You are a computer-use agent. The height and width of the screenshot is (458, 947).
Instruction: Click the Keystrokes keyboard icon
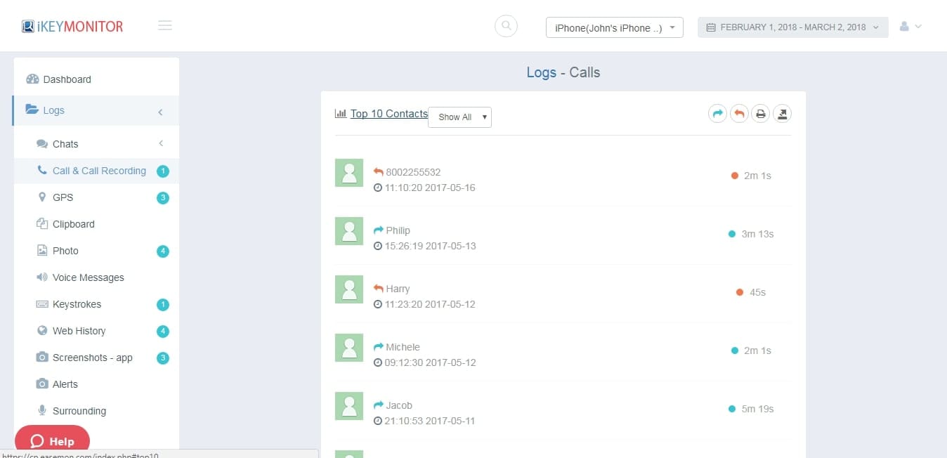tap(41, 304)
